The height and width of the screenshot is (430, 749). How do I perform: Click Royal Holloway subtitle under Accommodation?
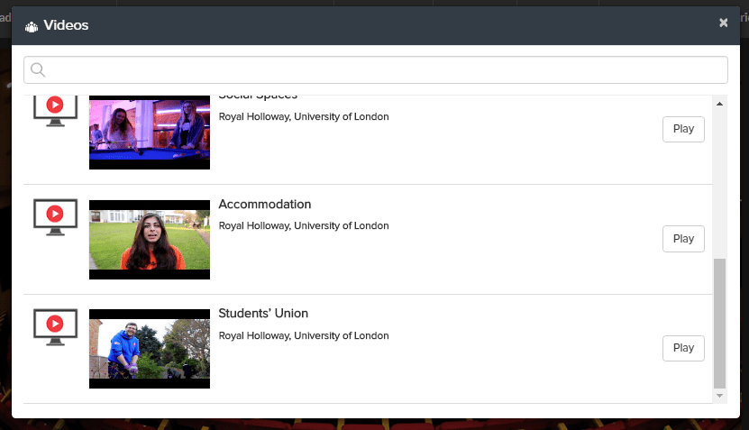pyautogui.click(x=304, y=226)
